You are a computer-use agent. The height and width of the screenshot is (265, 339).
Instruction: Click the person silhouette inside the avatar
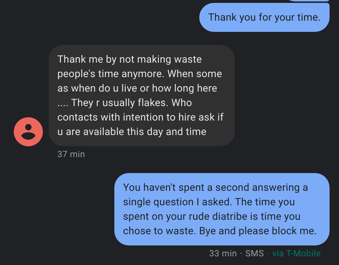28,132
